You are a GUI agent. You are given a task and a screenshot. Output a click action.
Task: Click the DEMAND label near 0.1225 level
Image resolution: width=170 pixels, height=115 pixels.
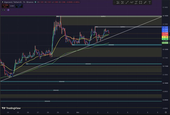coord(111,45)
